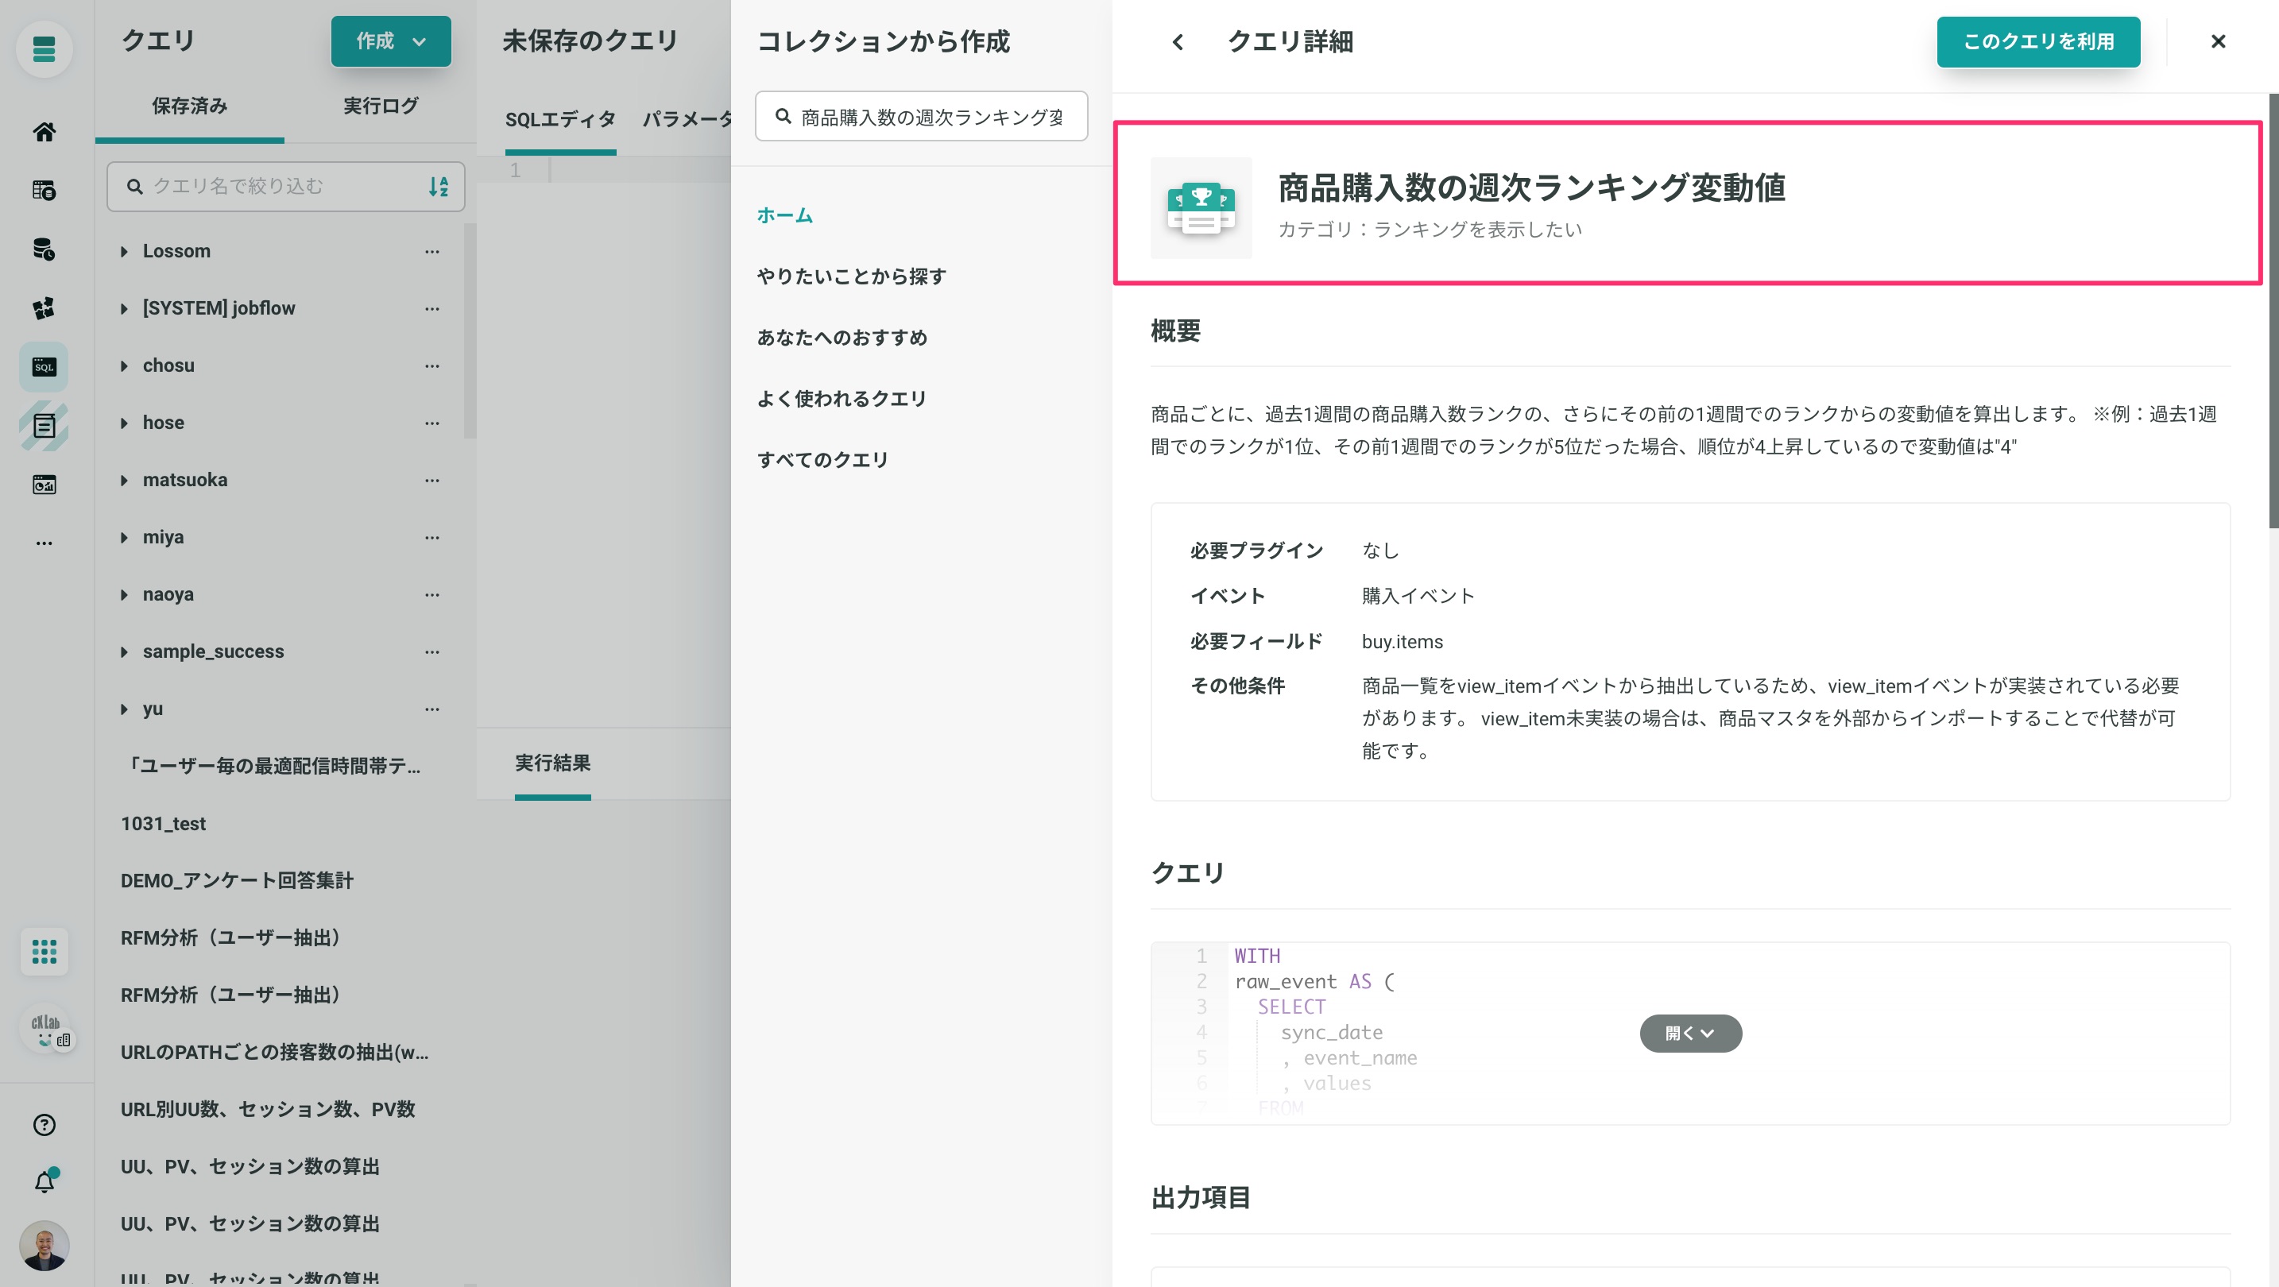Viewport: 2279px width, 1287px height.
Task: Open the help question mark icon
Action: point(44,1124)
